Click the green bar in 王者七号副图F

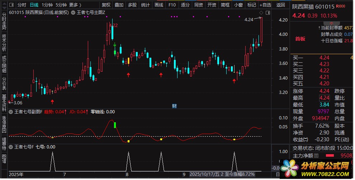point(115,125)
